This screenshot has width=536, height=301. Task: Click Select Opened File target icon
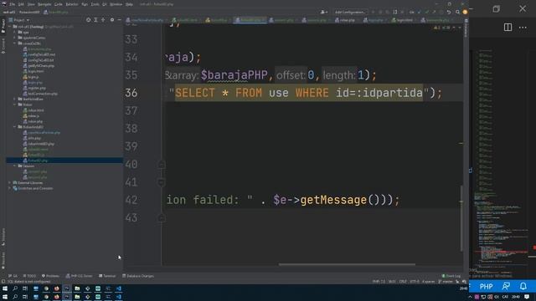(x=88, y=20)
